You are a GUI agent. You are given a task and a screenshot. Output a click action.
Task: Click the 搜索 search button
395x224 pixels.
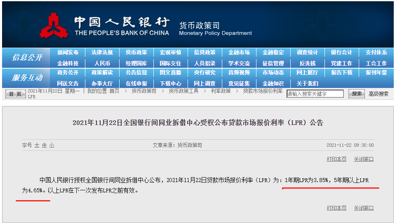pos(357,94)
